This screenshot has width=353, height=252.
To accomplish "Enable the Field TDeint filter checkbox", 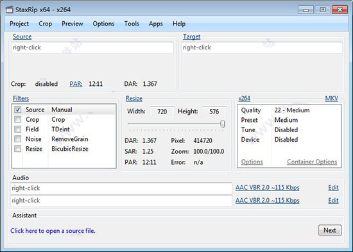I will click(18, 129).
